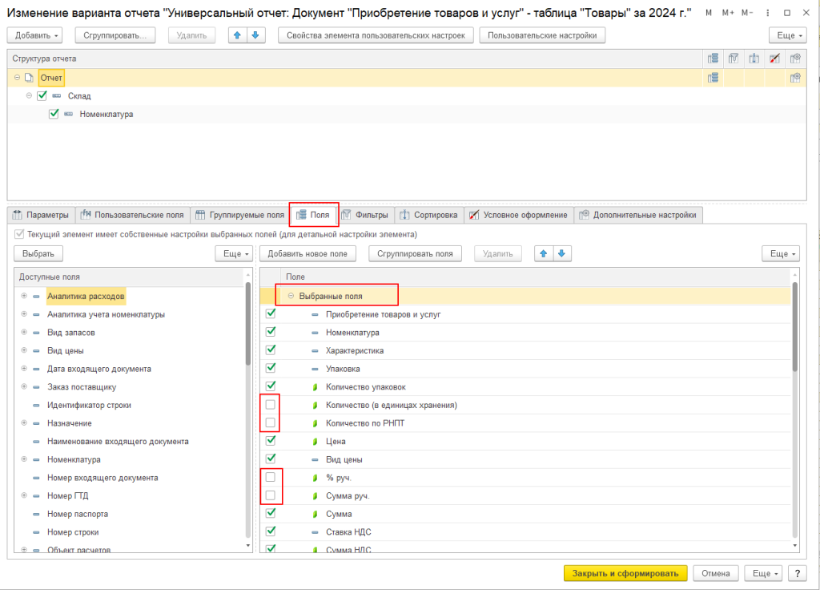Move structure element up with top arrow
820x590 pixels.
(x=238, y=35)
